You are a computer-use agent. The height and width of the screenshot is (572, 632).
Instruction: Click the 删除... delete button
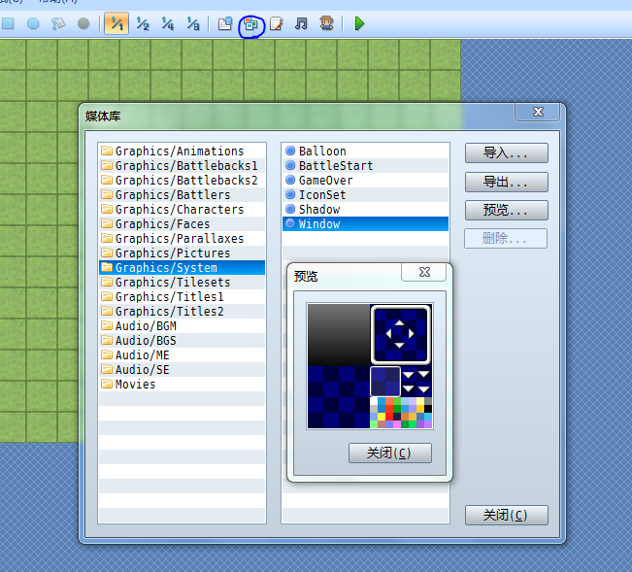(x=506, y=238)
